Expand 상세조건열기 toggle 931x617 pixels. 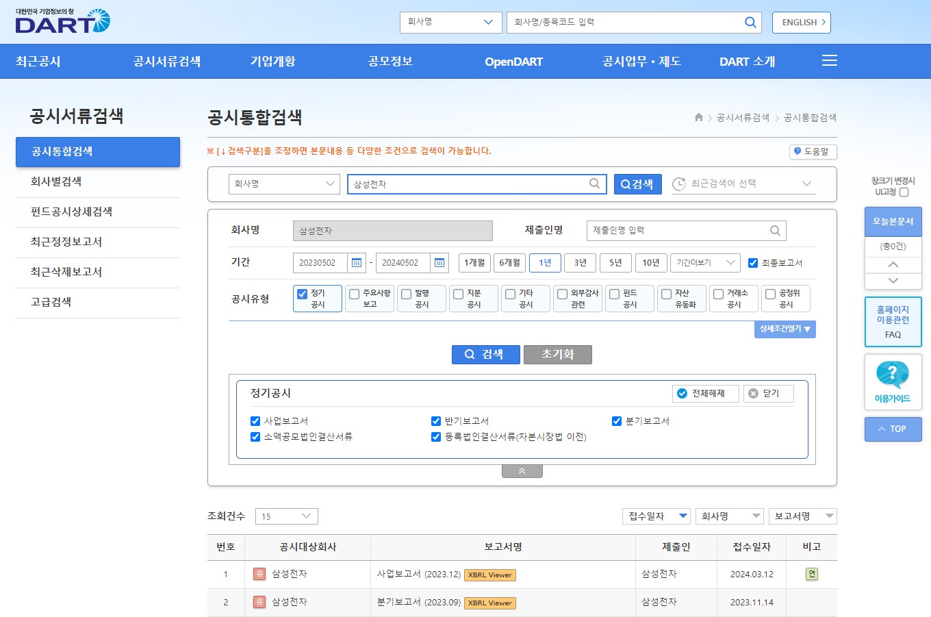click(x=785, y=329)
